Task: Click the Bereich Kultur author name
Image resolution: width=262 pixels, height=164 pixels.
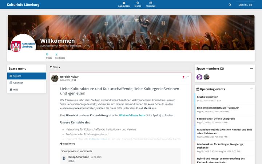Action: [x=70, y=77]
